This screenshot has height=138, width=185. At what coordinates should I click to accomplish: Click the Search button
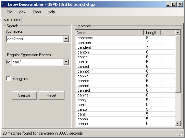(24, 95)
